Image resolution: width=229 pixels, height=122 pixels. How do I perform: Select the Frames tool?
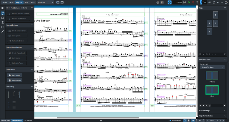coord(3,18)
